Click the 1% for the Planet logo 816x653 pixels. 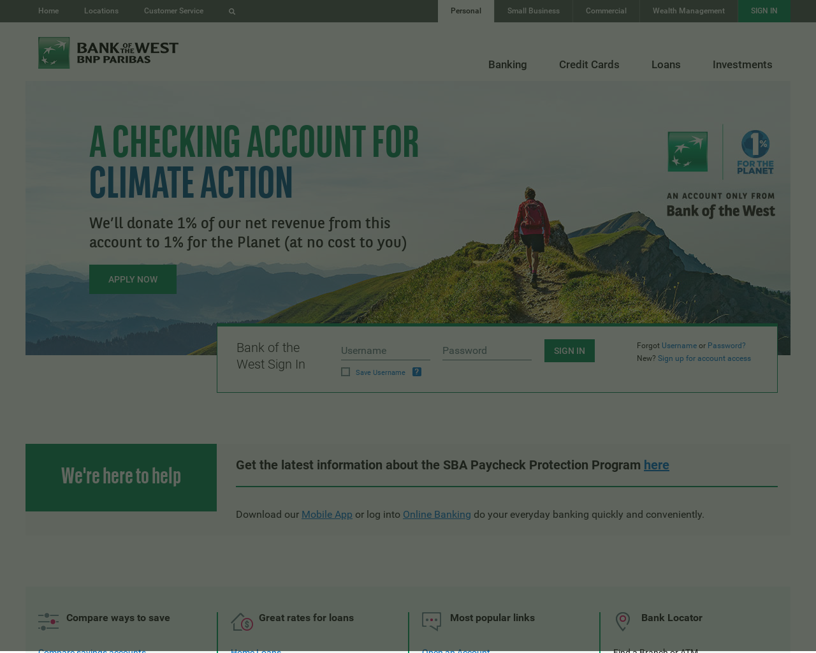click(x=755, y=152)
